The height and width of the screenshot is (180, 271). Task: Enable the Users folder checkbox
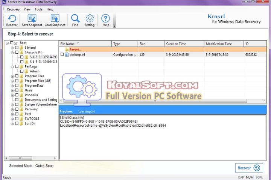pyautogui.click(x=17, y=90)
